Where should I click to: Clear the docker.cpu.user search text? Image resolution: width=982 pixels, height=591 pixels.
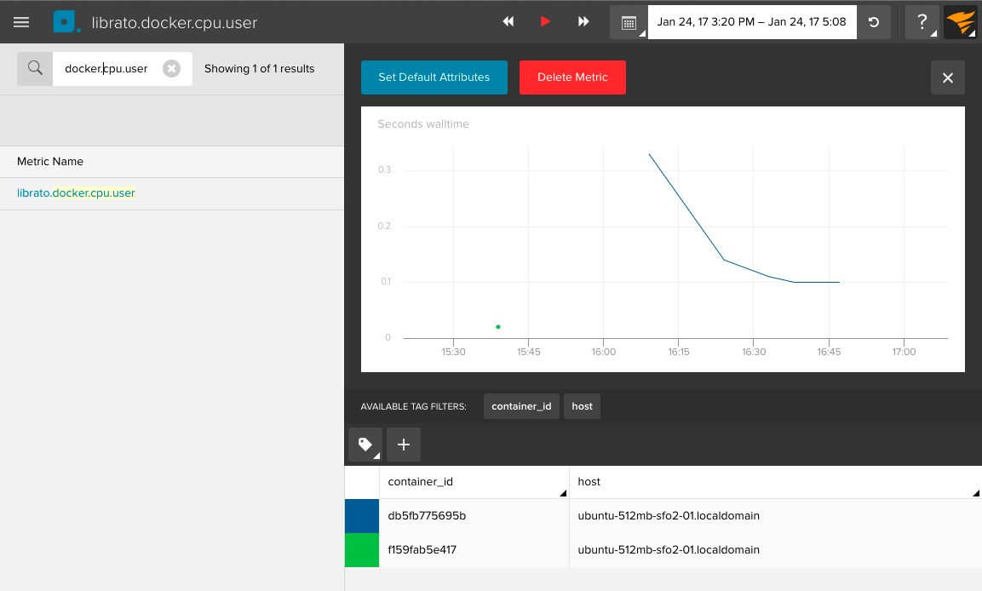[171, 68]
